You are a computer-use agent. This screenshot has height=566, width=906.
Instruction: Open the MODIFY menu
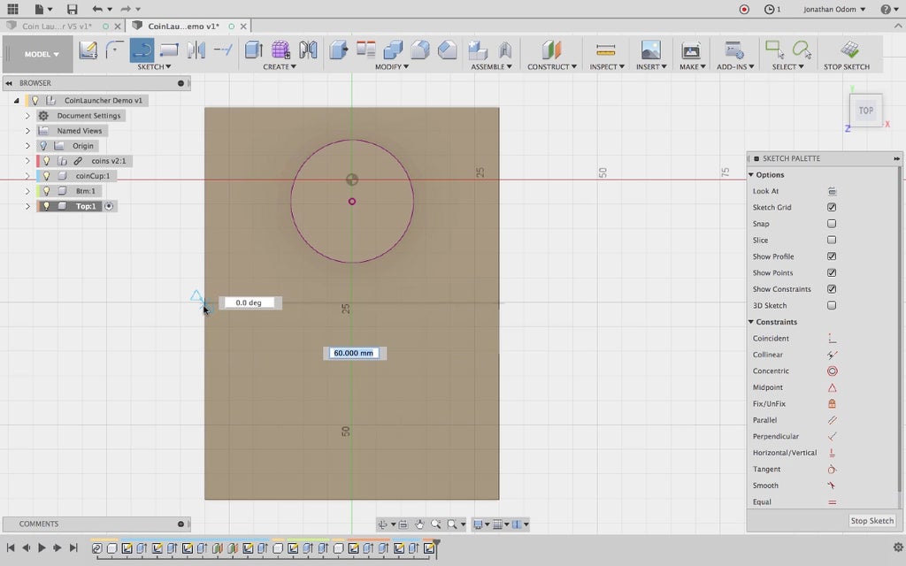click(x=392, y=67)
